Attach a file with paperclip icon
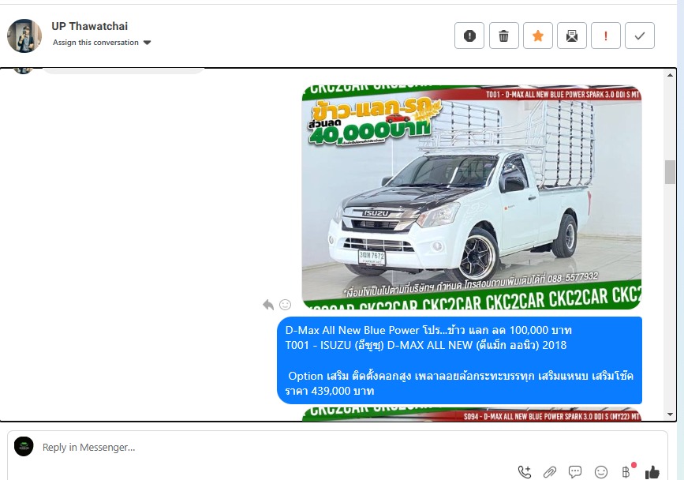 (550, 471)
